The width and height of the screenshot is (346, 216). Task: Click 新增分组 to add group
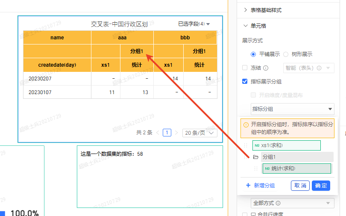coord(261,185)
